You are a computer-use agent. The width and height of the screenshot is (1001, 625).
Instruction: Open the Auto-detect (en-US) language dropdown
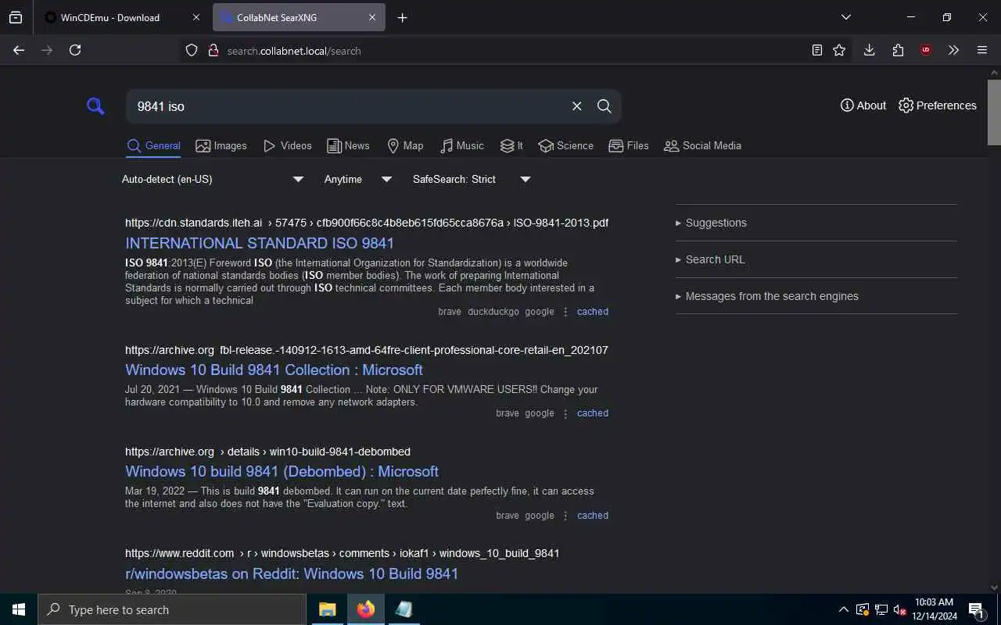pyautogui.click(x=213, y=180)
